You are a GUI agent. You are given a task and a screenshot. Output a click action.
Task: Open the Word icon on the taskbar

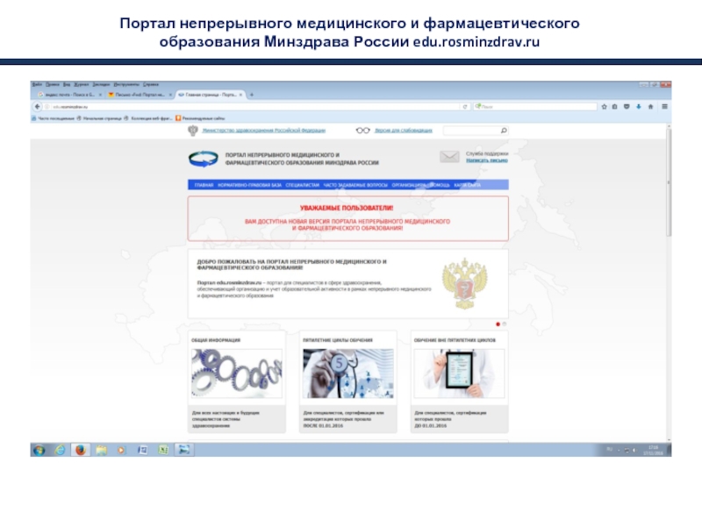point(142,450)
